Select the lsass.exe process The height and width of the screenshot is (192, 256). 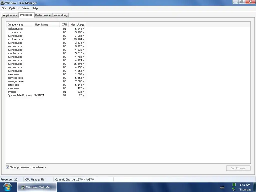pos(46,74)
